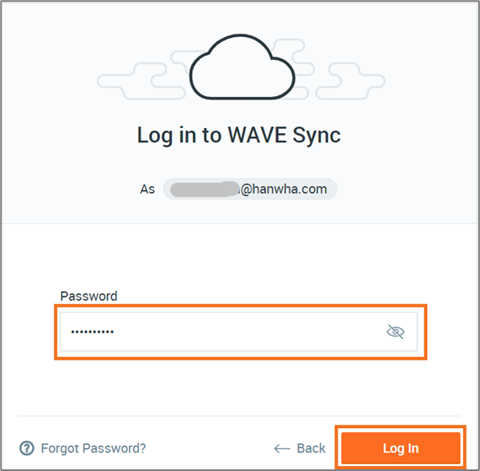This screenshot has width=480, height=471.
Task: Click the greyed-out redacted username portion
Action: point(205,190)
